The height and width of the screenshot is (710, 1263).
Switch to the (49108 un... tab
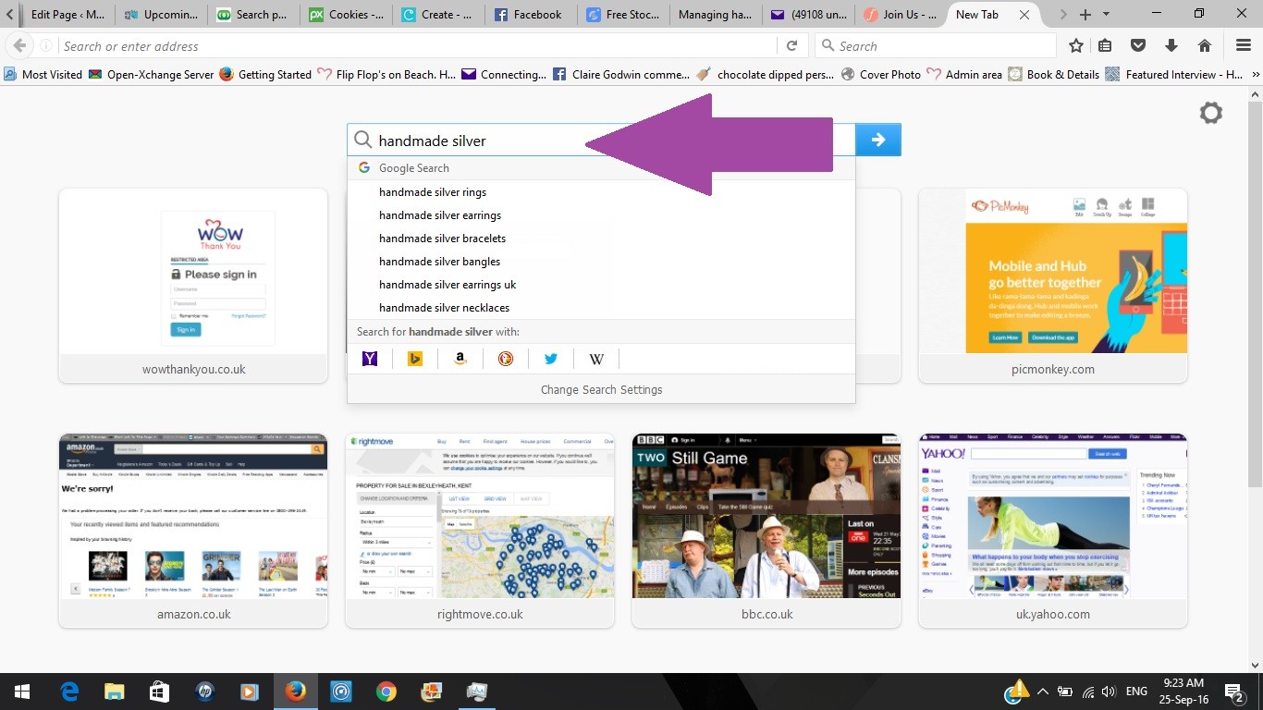coord(808,15)
